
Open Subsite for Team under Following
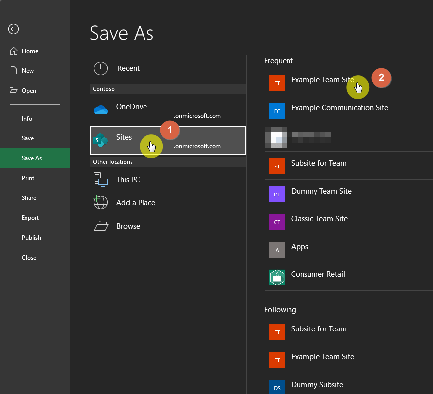click(349, 332)
